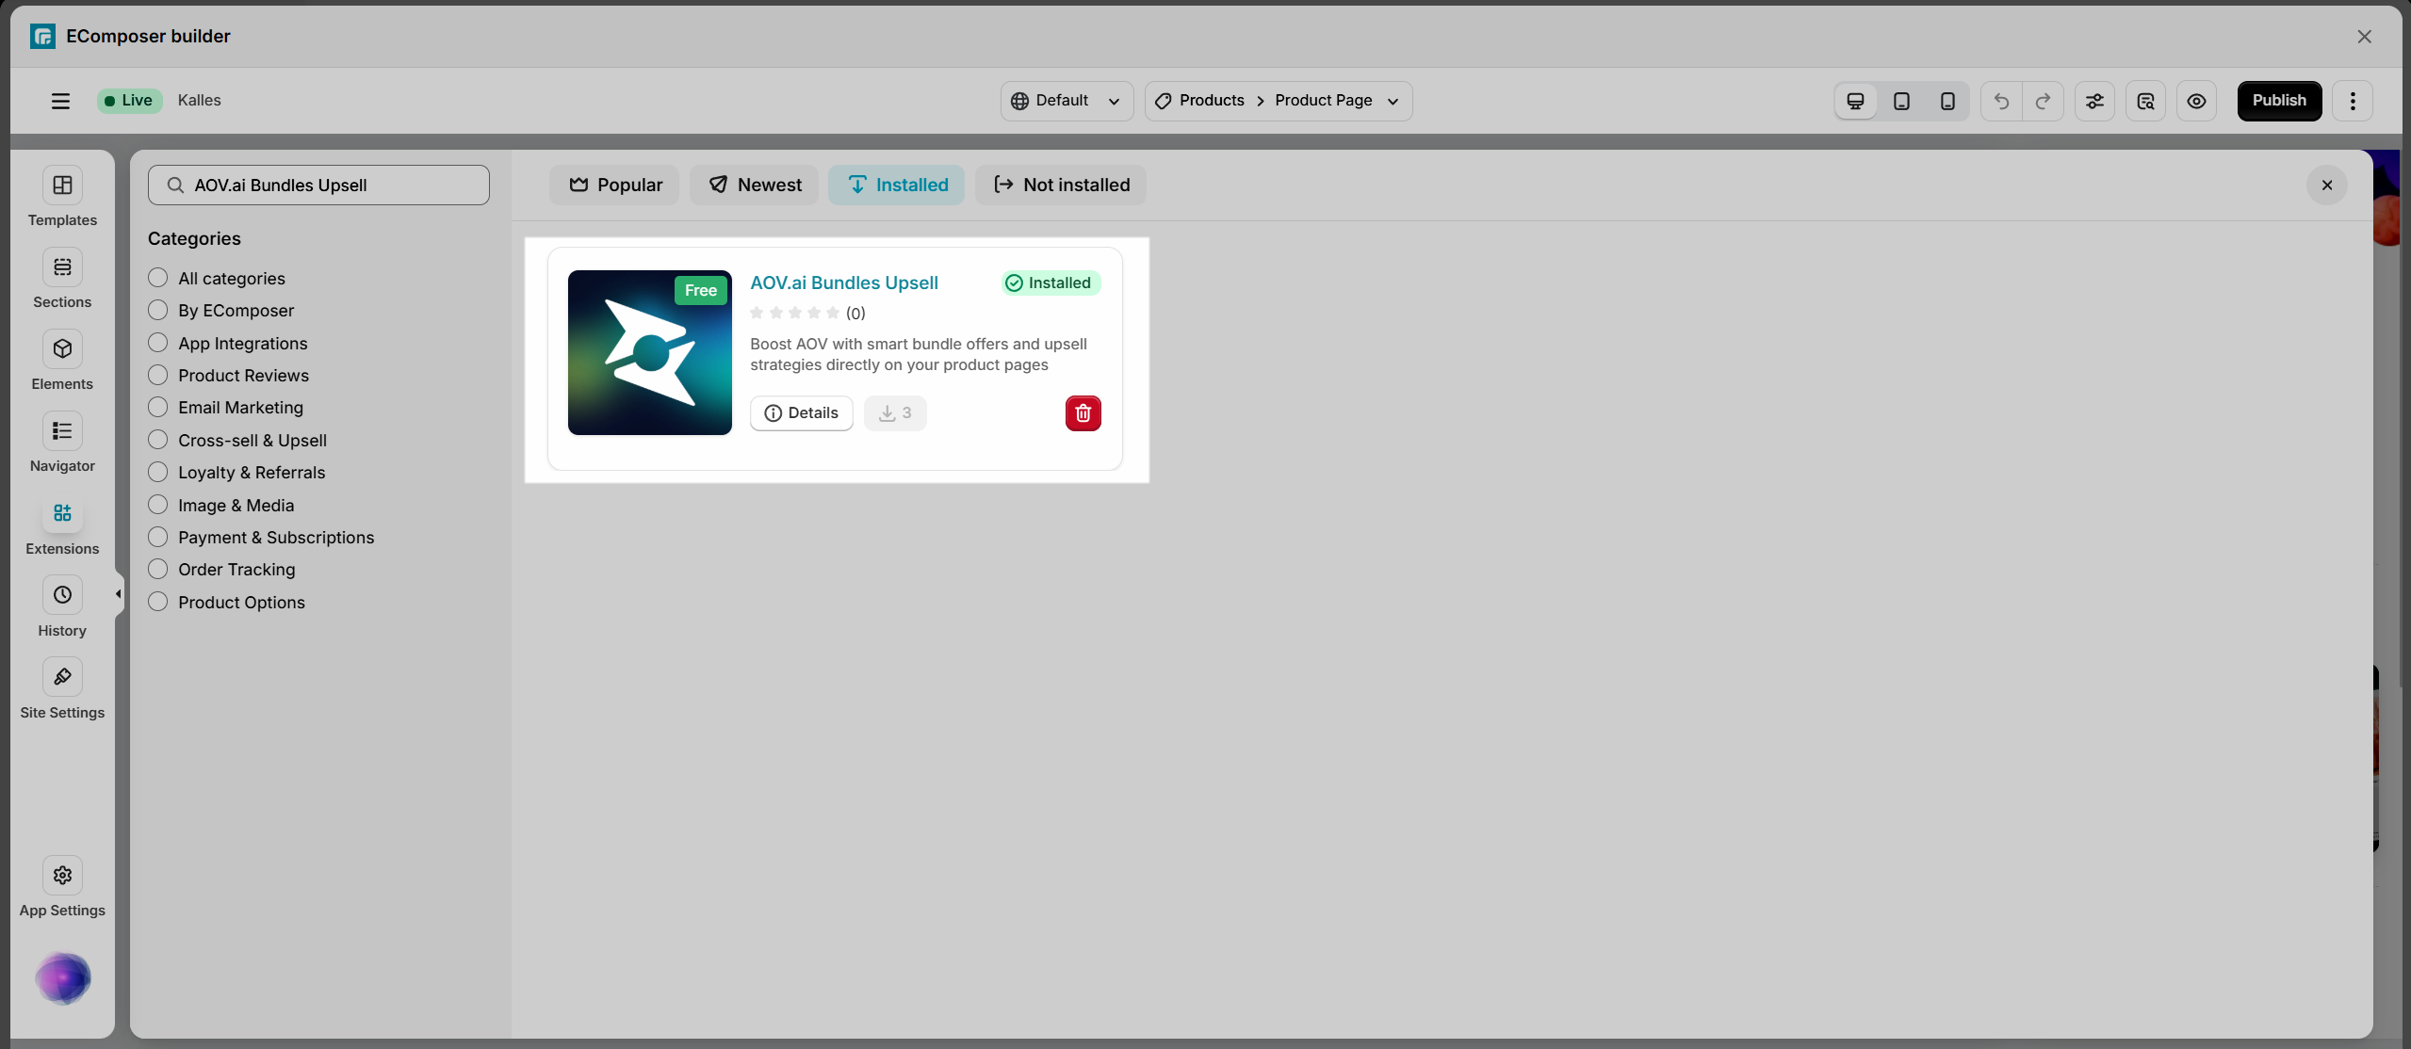Viewport: 2411px width, 1049px height.
Task: Open the Navigator list icon
Action: [62, 431]
